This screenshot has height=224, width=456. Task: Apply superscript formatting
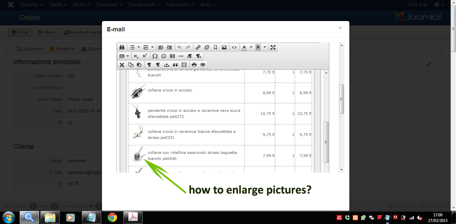tap(145, 56)
